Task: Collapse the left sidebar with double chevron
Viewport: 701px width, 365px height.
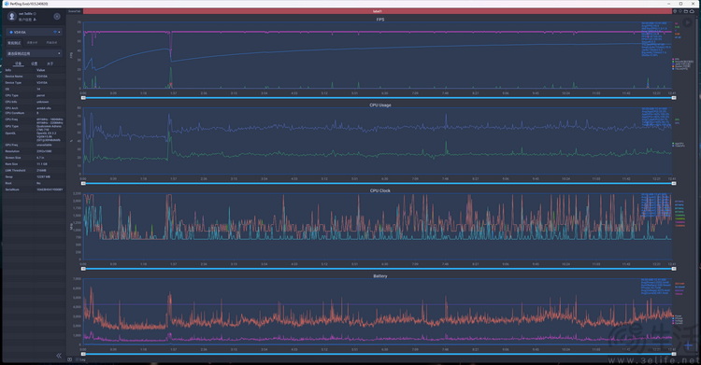Action: [x=59, y=356]
